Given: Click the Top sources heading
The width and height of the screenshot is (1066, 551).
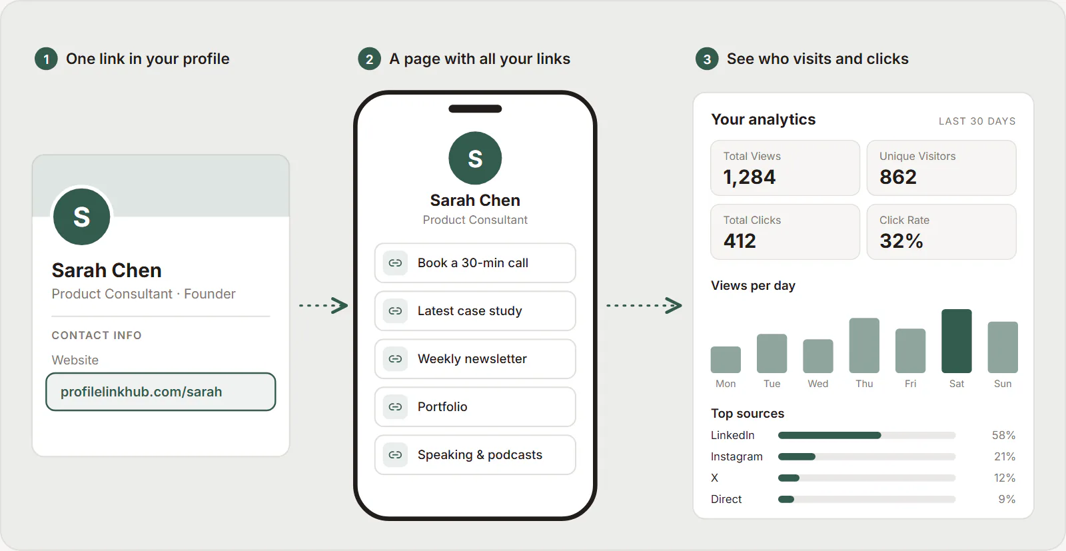Looking at the screenshot, I should [748, 414].
